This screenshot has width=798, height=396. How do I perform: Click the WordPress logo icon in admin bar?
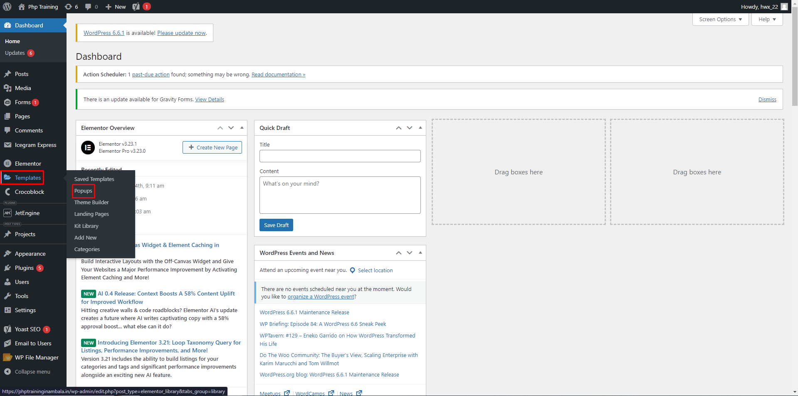pyautogui.click(x=7, y=7)
